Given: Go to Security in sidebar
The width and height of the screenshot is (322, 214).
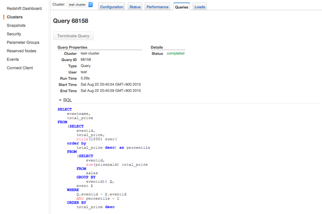Looking at the screenshot, I should pyautogui.click(x=14, y=34).
